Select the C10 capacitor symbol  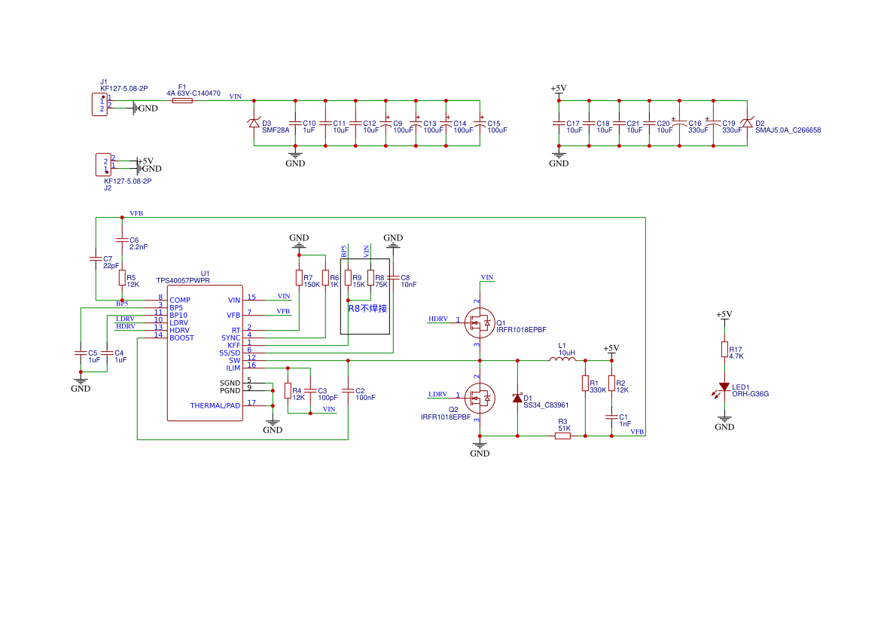pos(295,123)
